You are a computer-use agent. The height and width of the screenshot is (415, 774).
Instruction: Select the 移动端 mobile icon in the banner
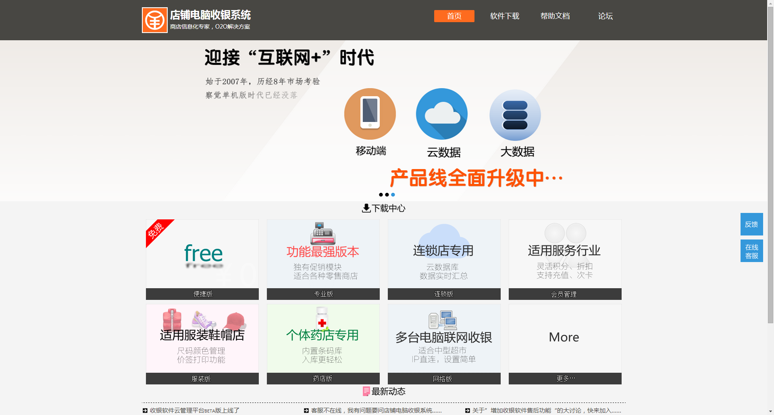point(370,114)
